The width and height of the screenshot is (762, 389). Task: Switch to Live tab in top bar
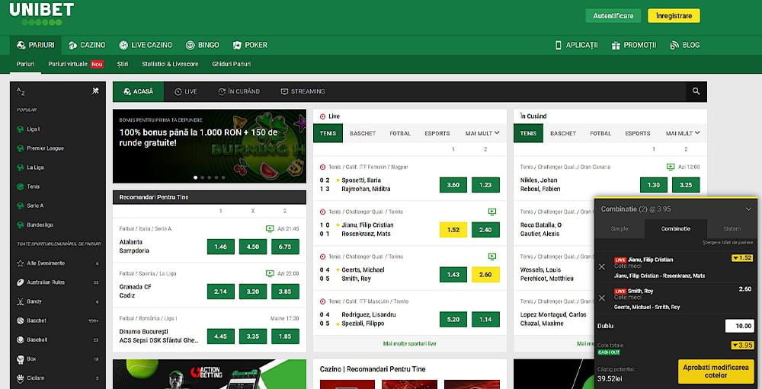tap(186, 91)
